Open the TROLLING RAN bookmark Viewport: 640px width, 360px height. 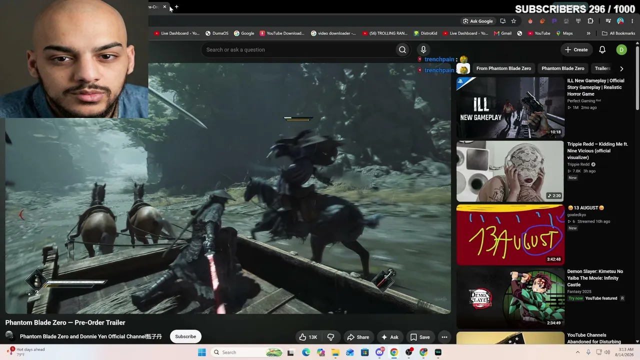pos(385,33)
